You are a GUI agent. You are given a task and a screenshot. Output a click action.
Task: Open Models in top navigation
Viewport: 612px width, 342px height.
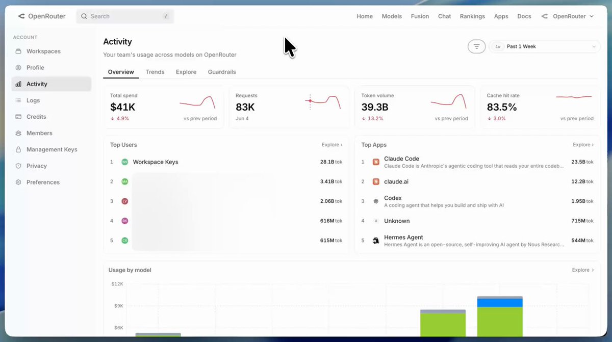coord(392,16)
